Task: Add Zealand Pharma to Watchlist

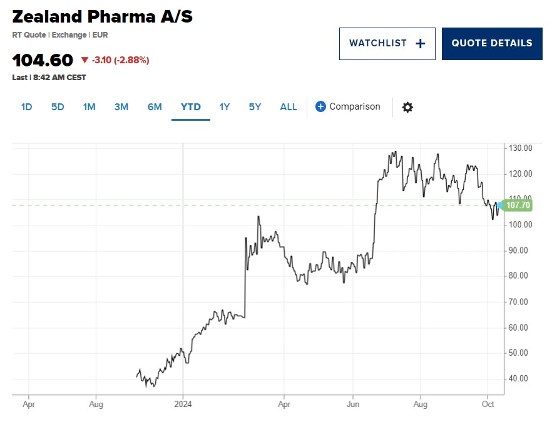Action: tap(387, 44)
